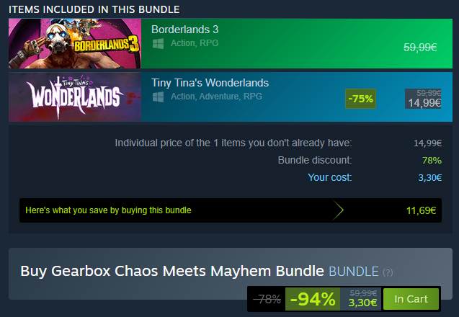Click the Wonderlands 14,99€ price box
The image size is (459, 317).
point(423,99)
